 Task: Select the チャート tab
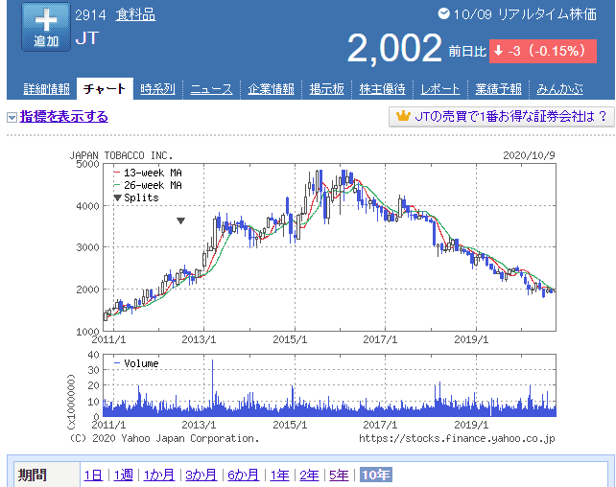[105, 89]
